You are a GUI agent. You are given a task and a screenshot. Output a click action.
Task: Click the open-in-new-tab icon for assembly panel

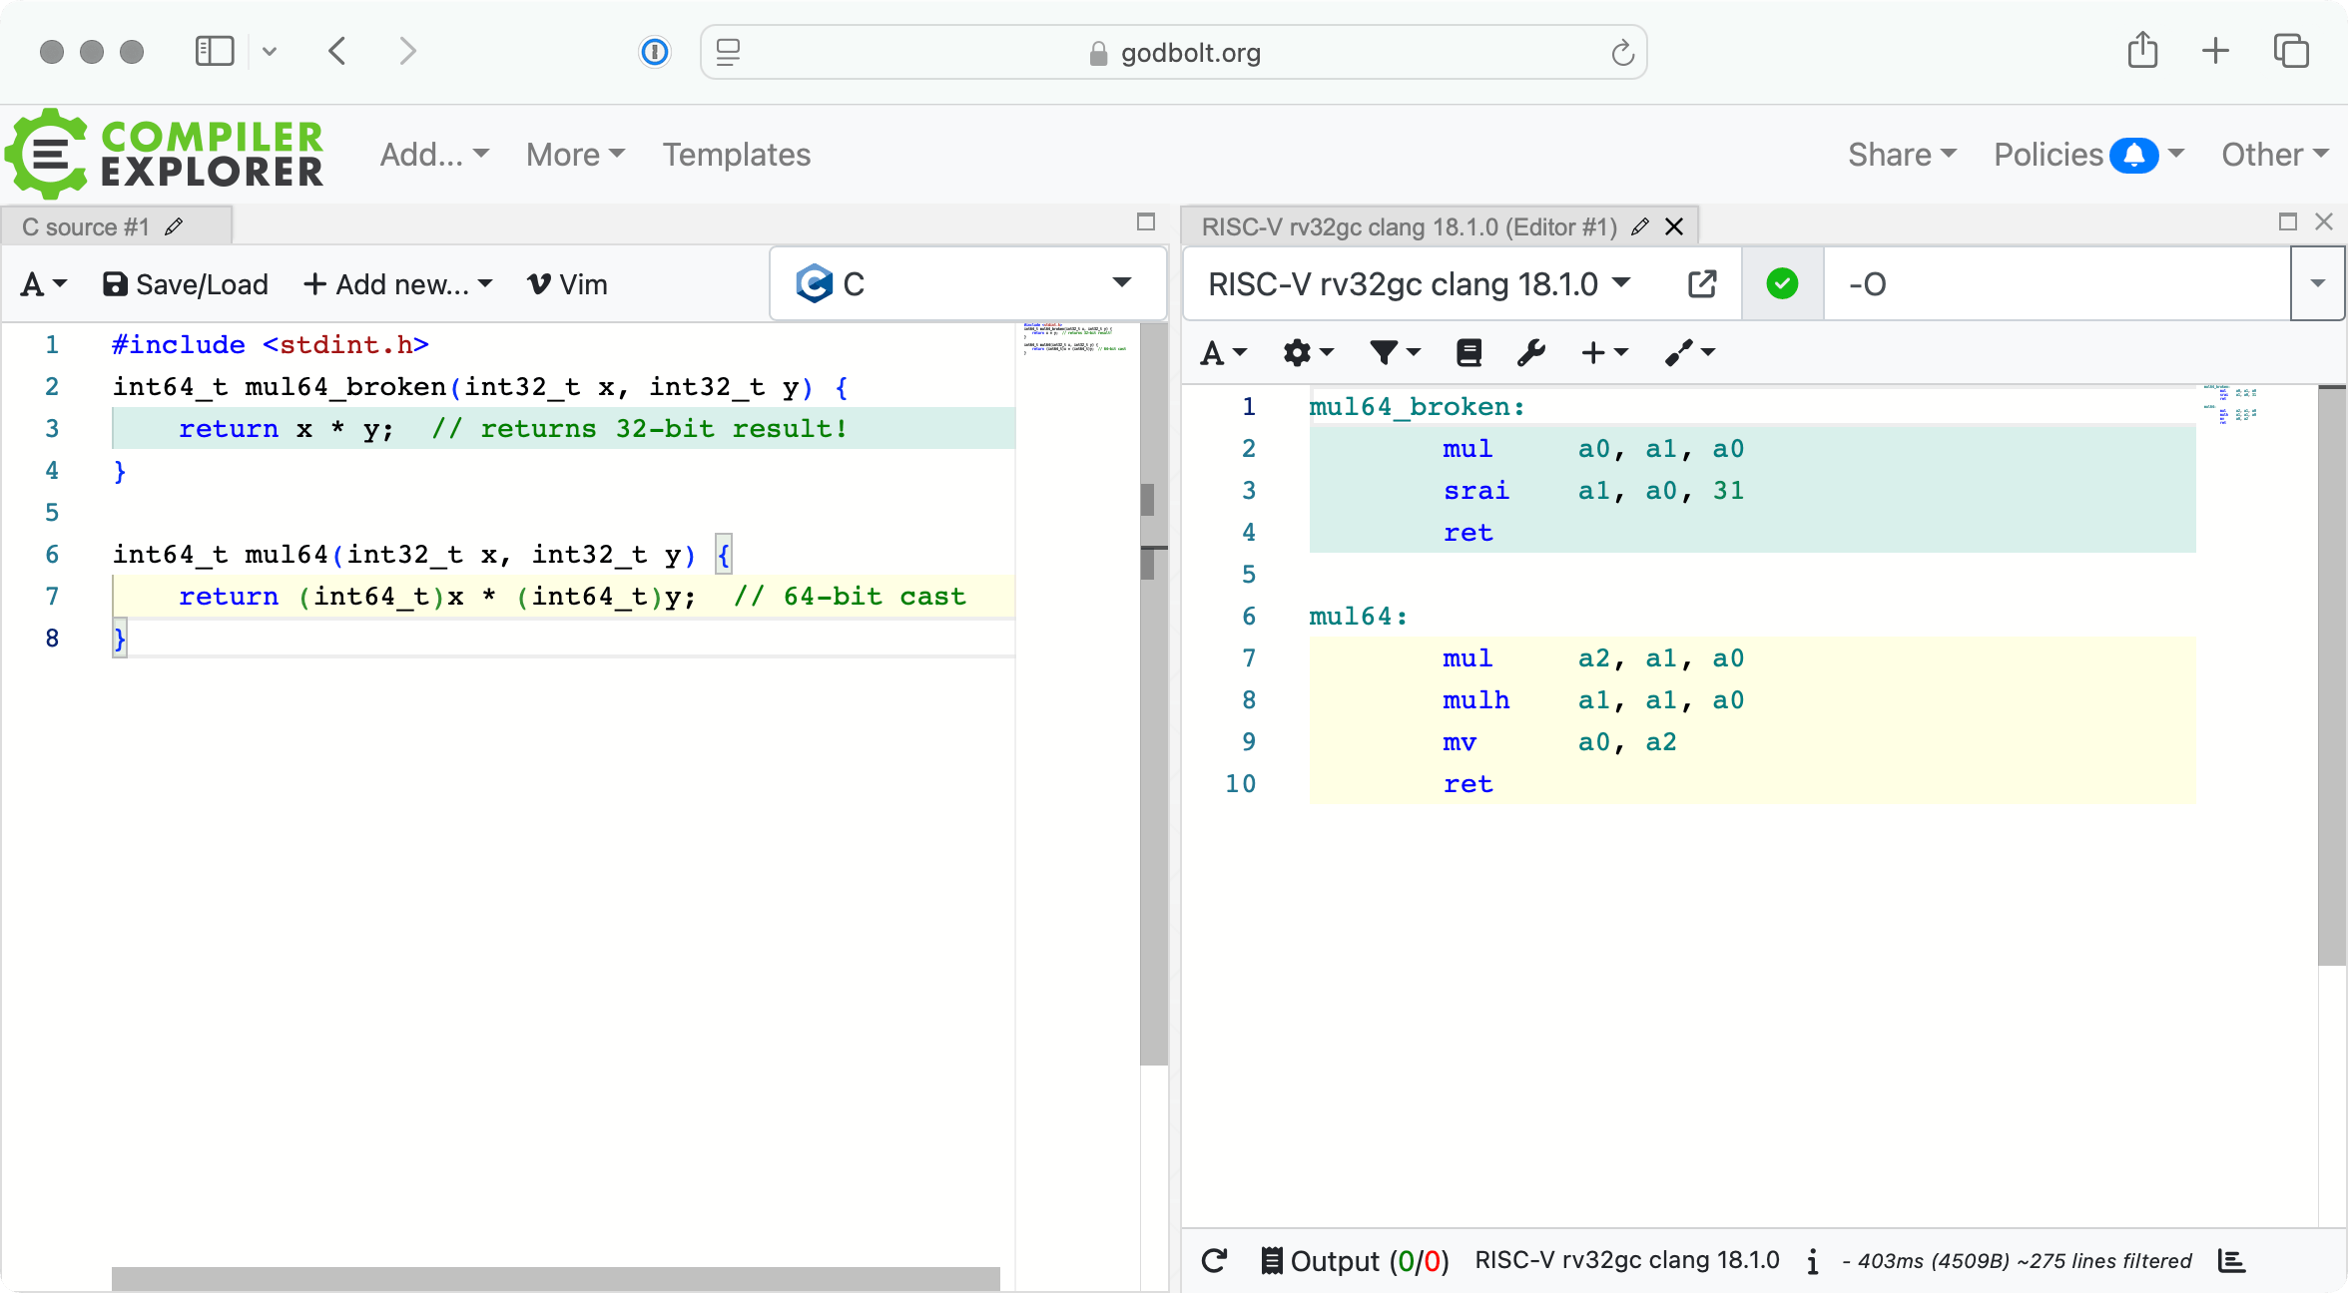click(x=1701, y=283)
